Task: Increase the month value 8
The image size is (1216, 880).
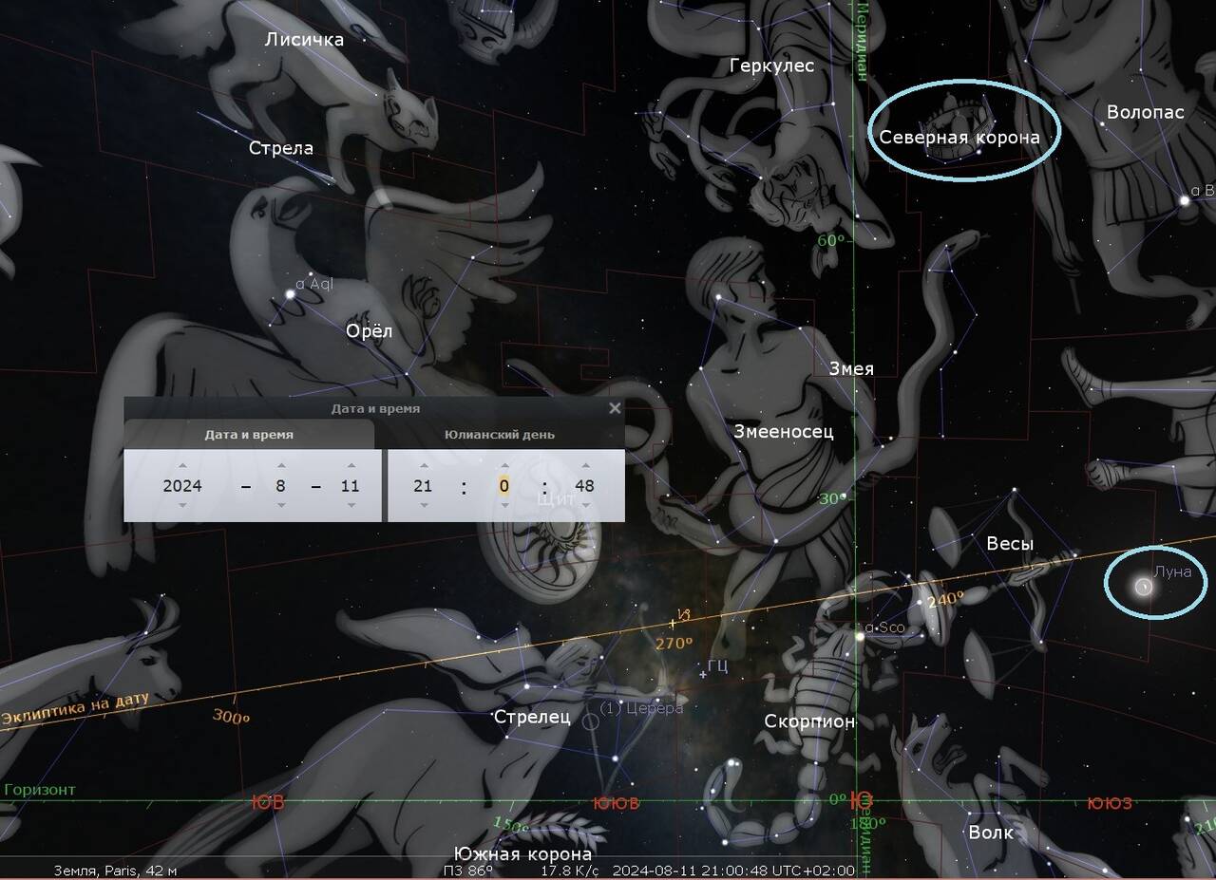Action: click(280, 466)
